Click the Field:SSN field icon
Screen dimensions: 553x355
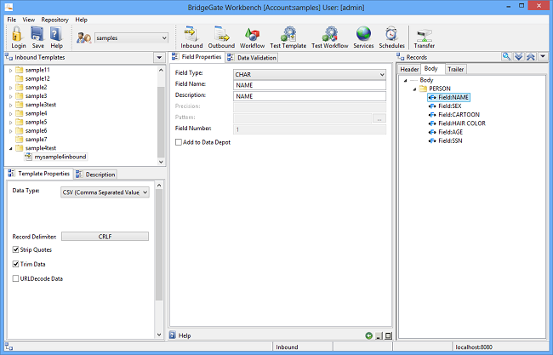[432, 140]
